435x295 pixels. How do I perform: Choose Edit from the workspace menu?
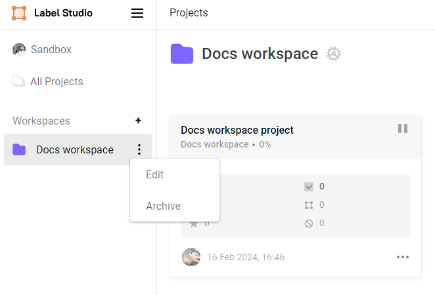tap(155, 174)
